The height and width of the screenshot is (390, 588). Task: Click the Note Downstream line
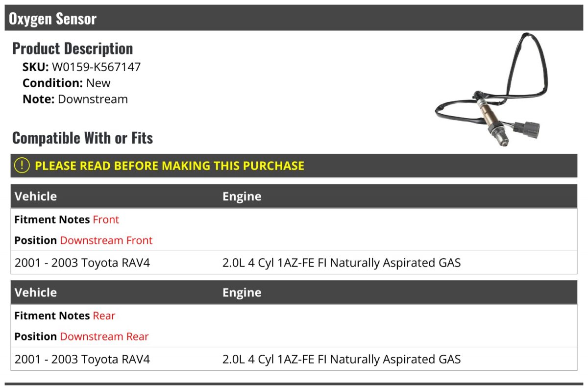[75, 99]
